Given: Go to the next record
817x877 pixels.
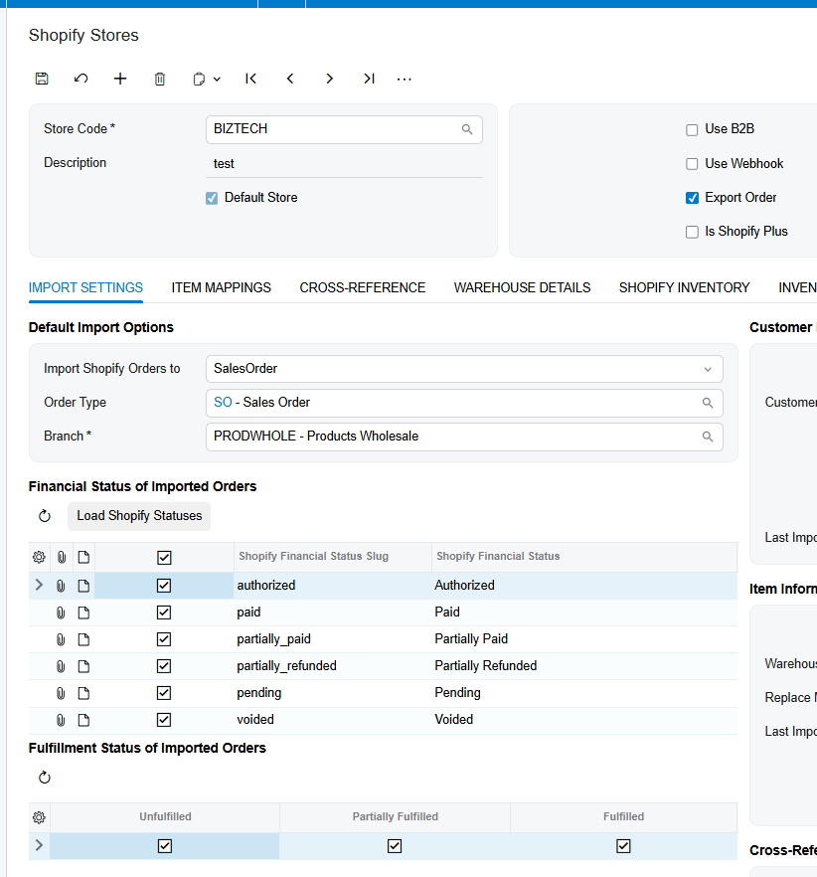Looking at the screenshot, I should (329, 79).
